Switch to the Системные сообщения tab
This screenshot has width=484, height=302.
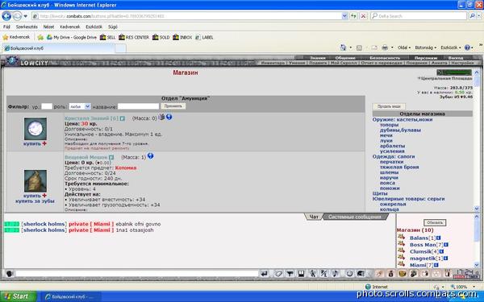click(x=355, y=217)
